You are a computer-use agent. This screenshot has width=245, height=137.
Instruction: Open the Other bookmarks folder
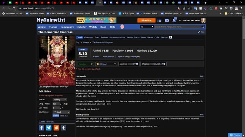(x=234, y=14)
